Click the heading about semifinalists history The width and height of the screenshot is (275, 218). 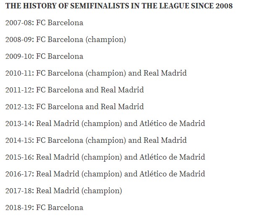pos(119,6)
